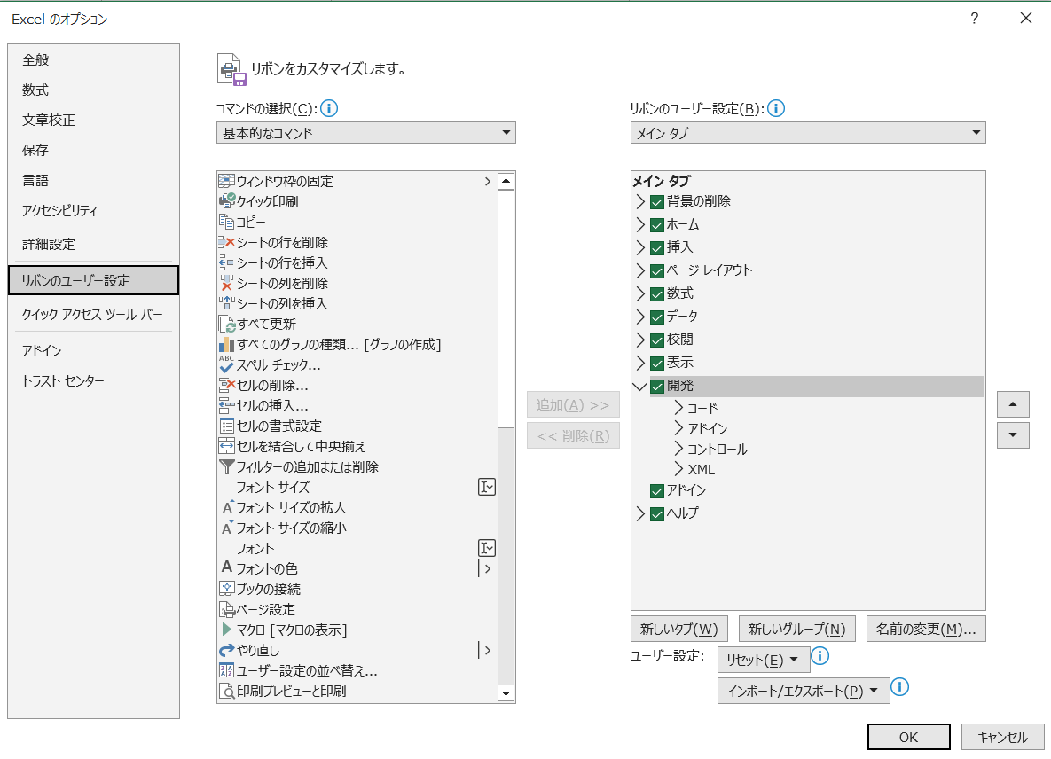Select the ページ設定 icon
This screenshot has height=759, width=1051.
click(x=226, y=609)
